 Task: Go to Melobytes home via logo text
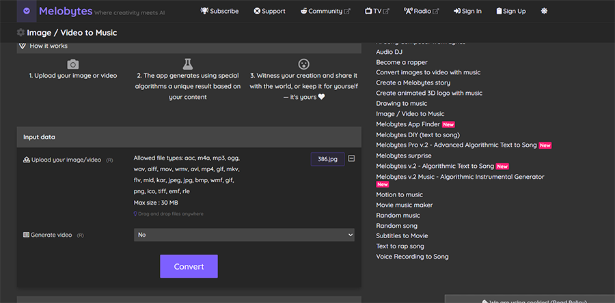pyautogui.click(x=66, y=11)
